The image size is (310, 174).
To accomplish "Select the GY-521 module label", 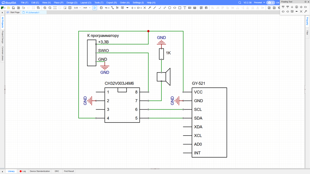I will pos(199,84).
